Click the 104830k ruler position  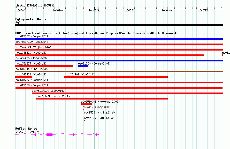pos(131,10)
